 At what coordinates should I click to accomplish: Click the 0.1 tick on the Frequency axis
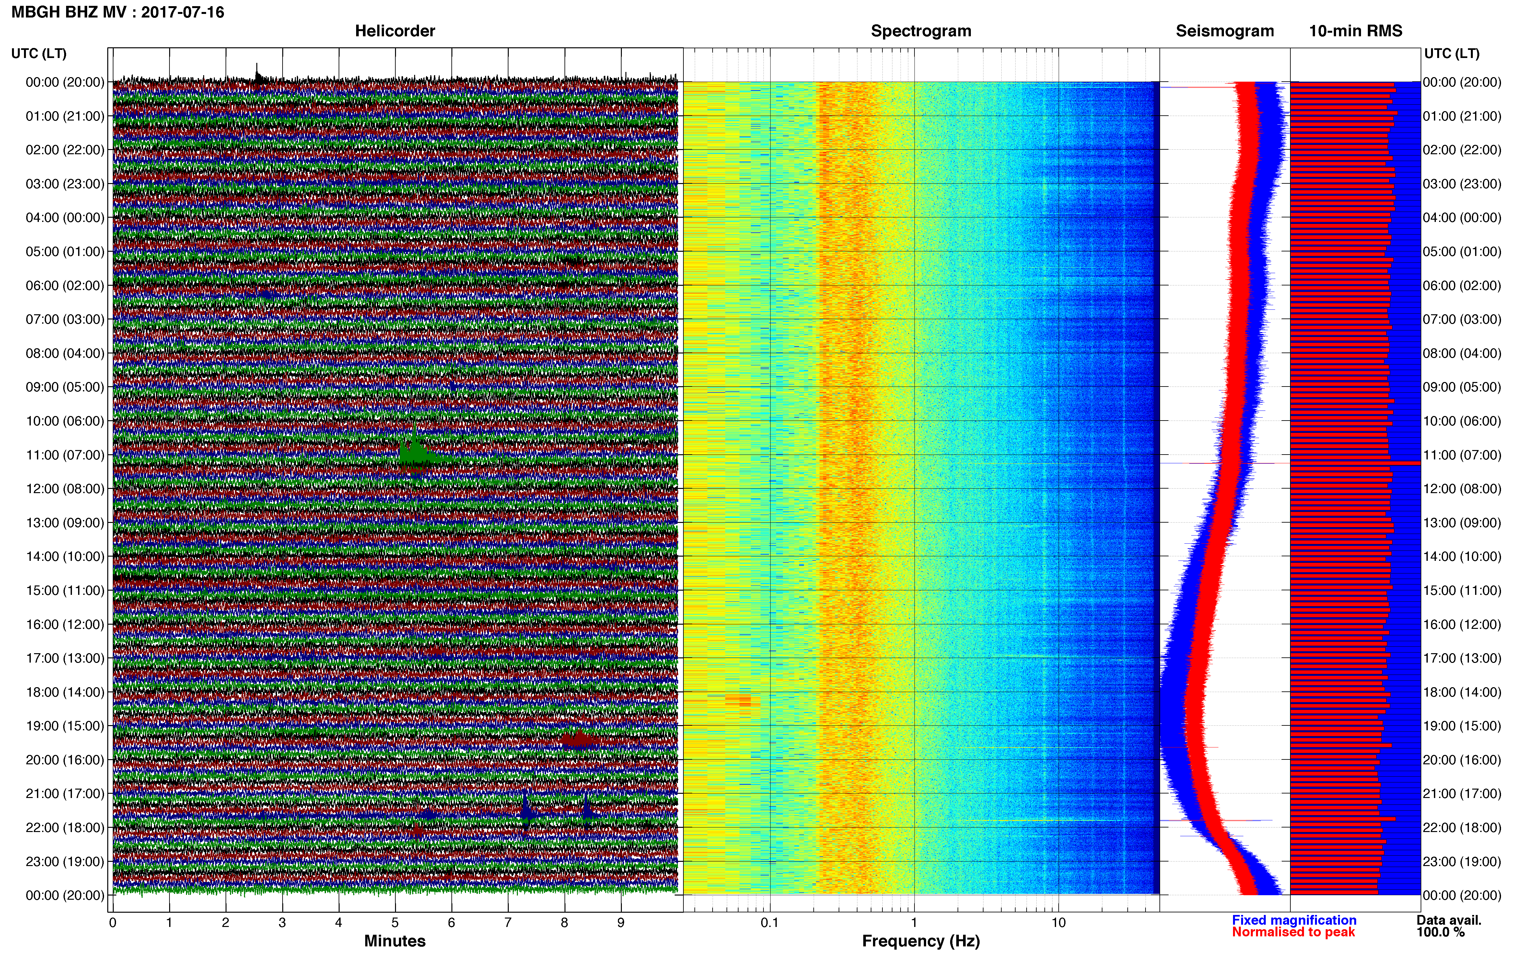770,923
